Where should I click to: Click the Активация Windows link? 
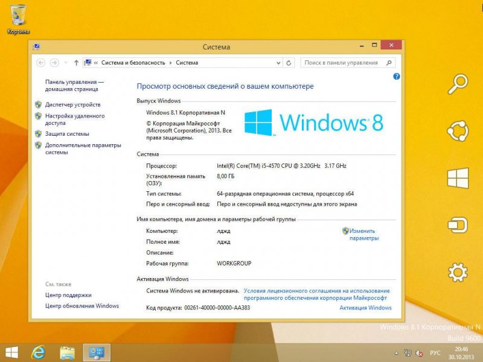pyautogui.click(x=365, y=308)
